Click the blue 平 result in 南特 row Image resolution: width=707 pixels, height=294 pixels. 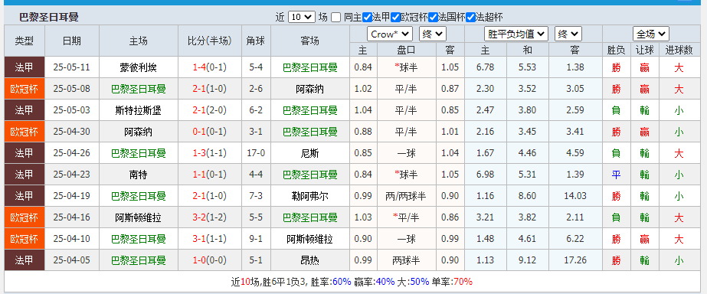pyautogui.click(x=616, y=175)
